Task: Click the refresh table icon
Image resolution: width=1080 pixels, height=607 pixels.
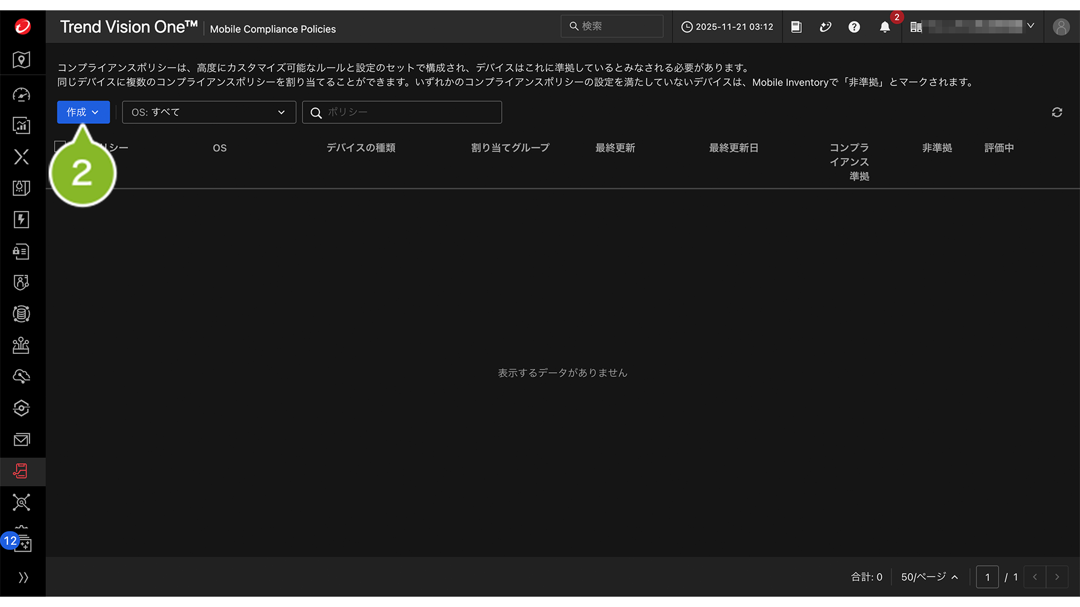Action: [1057, 112]
